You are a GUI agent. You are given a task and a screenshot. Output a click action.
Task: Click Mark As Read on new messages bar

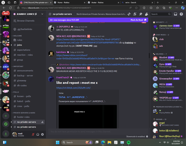point(138,20)
